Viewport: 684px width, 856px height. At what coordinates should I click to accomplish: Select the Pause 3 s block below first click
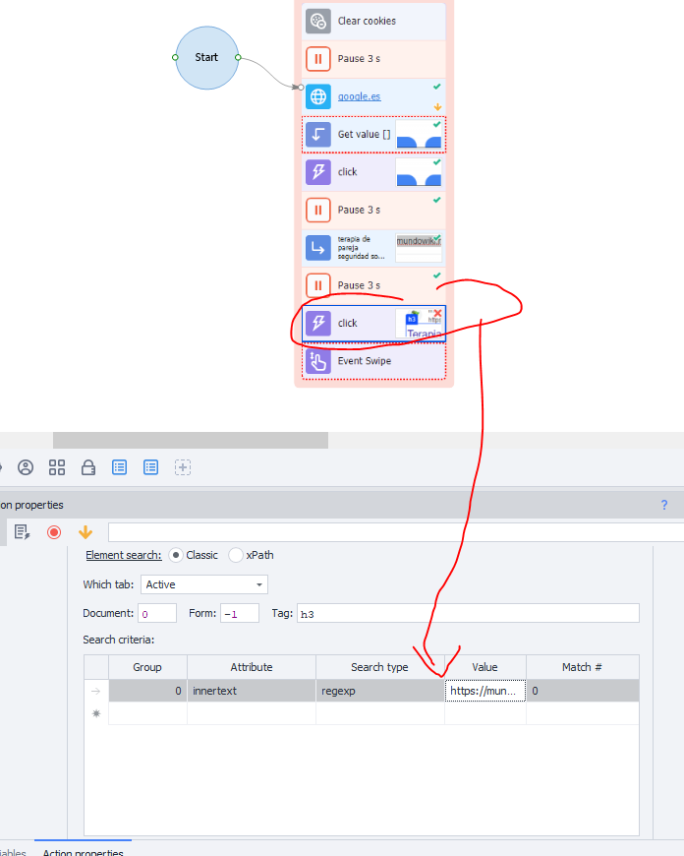(x=373, y=210)
